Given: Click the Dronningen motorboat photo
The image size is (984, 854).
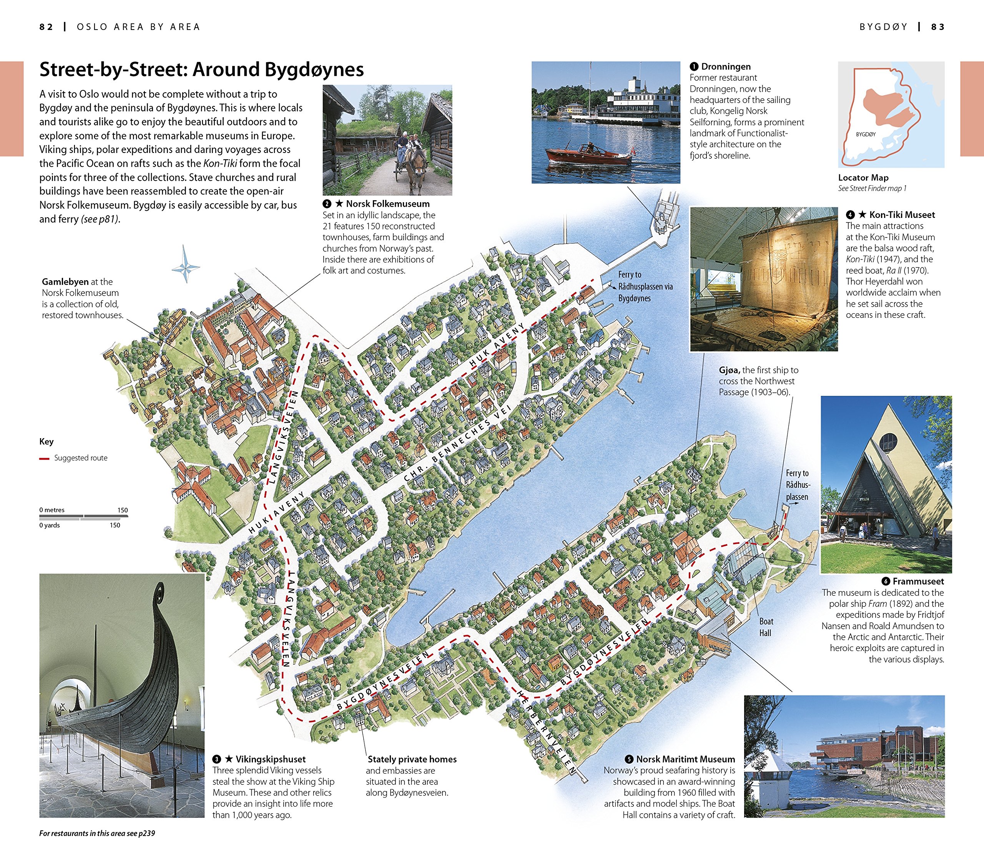Looking at the screenshot, I should point(606,123).
